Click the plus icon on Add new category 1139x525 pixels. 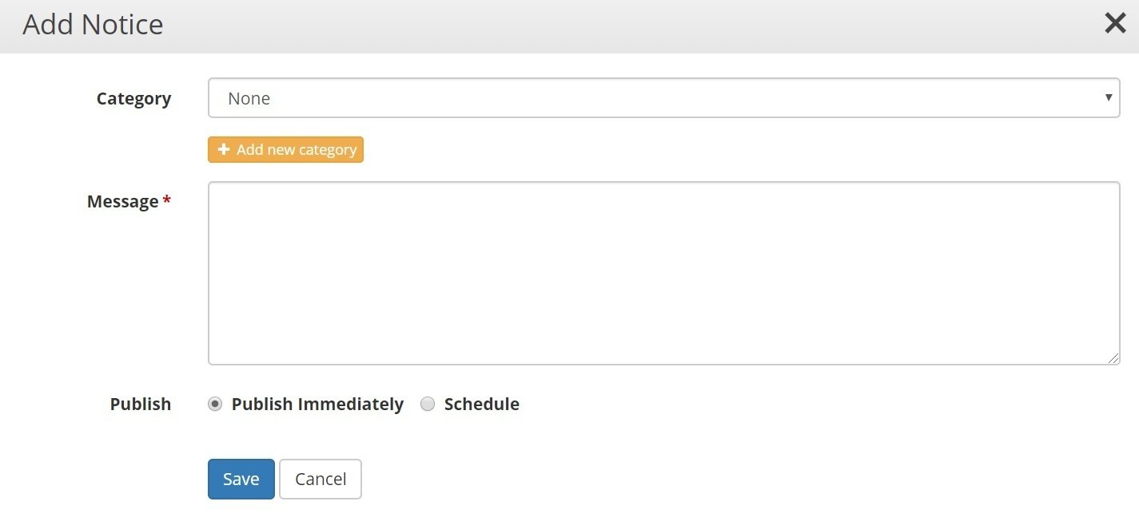224,149
